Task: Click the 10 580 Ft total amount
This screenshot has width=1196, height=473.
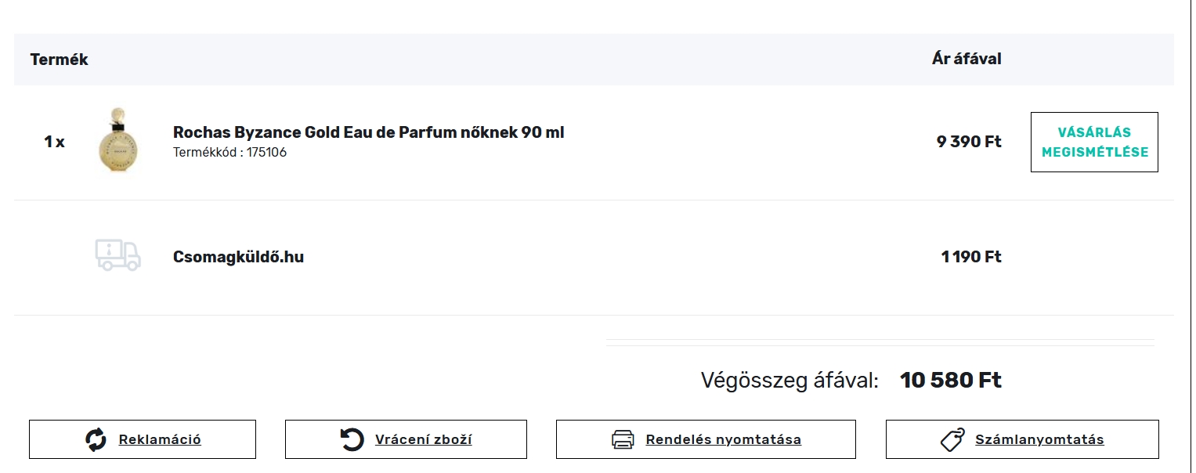Action: tap(950, 381)
